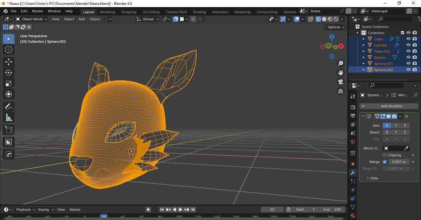Click the current frame field showing 20
The image size is (421, 220).
272,210
